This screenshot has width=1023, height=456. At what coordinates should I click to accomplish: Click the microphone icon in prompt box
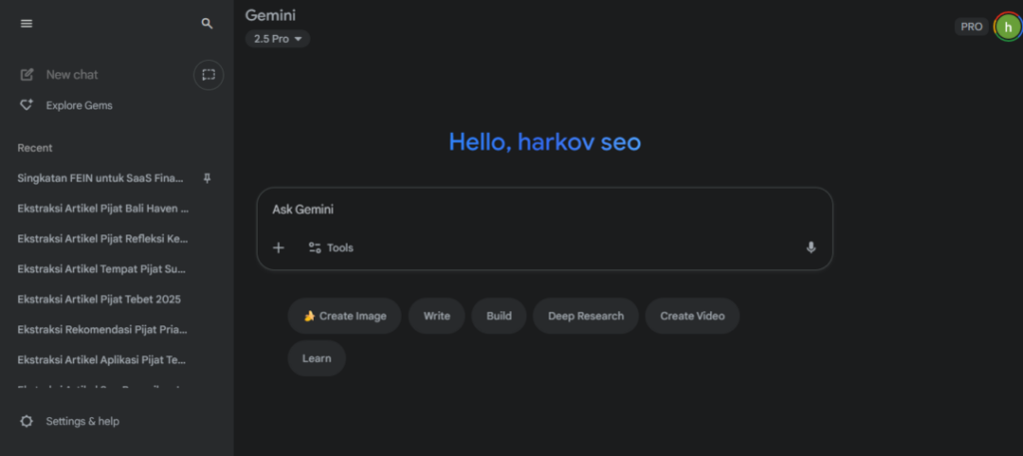click(811, 247)
